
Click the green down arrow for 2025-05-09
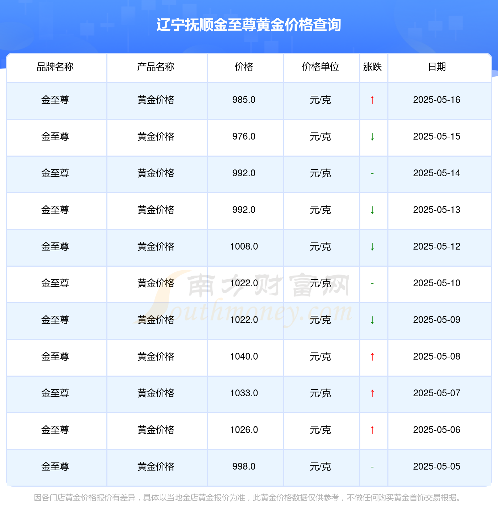[372, 320]
